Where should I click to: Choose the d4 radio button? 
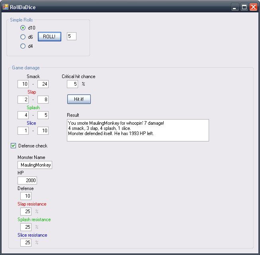tap(23, 46)
